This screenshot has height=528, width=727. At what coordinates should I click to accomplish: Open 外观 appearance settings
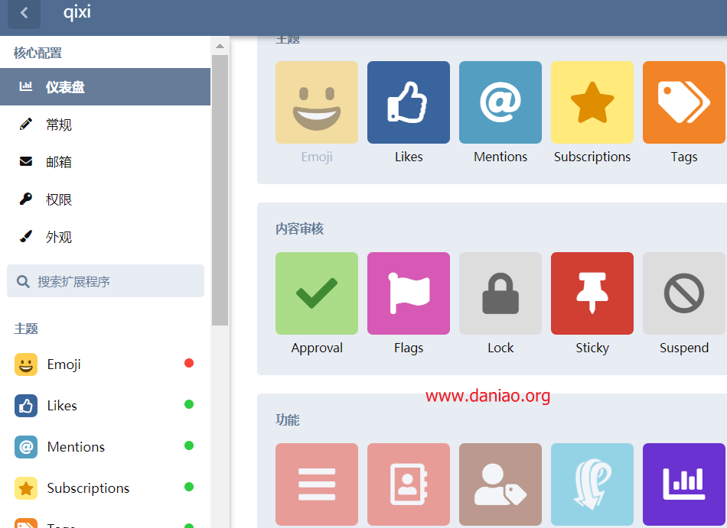pyautogui.click(x=59, y=237)
